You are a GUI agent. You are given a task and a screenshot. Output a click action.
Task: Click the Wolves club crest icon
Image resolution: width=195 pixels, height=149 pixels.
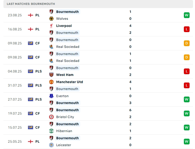tap(52, 19)
